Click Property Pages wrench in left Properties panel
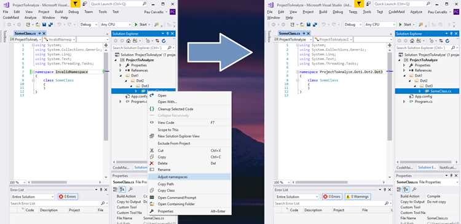 (x=131, y=190)
